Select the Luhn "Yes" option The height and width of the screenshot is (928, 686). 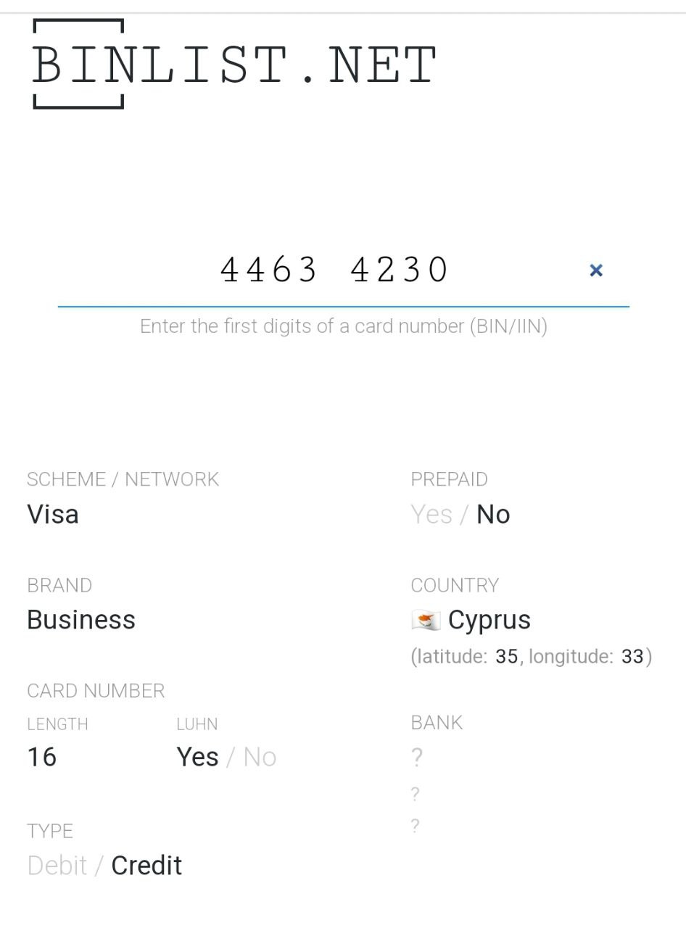tap(197, 757)
